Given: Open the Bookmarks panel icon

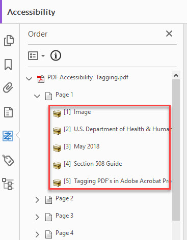Looking at the screenshot, I should [8, 65].
